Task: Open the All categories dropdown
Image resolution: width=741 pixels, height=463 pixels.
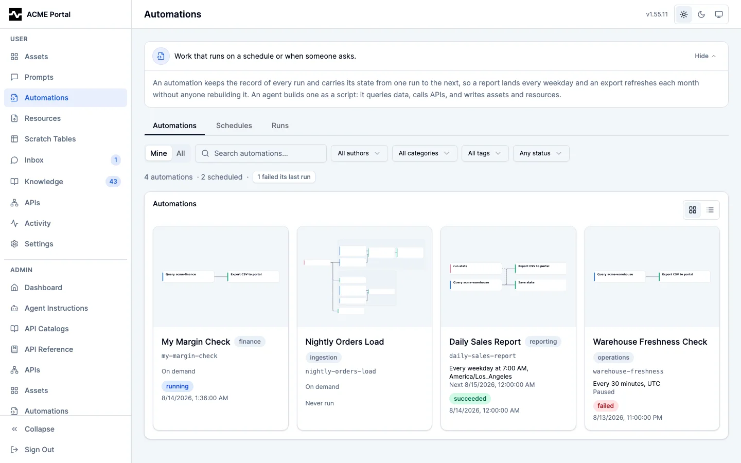Action: (425, 153)
